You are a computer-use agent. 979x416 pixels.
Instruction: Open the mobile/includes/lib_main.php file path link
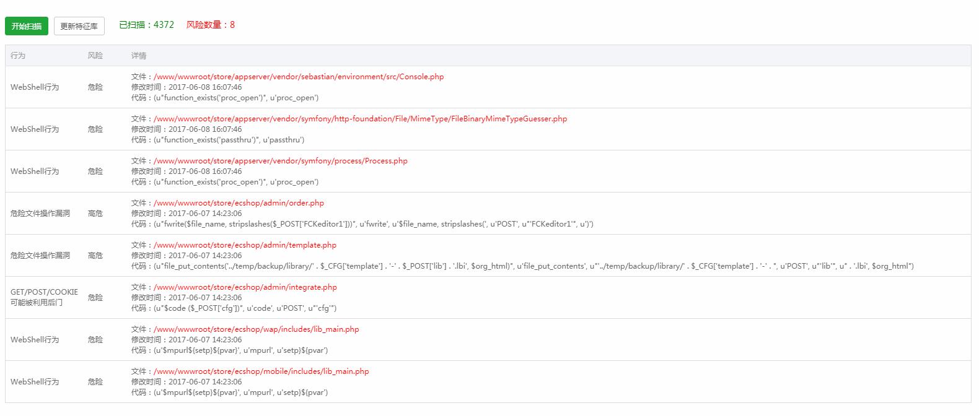coord(261,371)
